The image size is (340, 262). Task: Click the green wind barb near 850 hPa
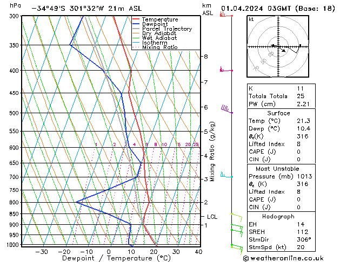coord(236,216)
